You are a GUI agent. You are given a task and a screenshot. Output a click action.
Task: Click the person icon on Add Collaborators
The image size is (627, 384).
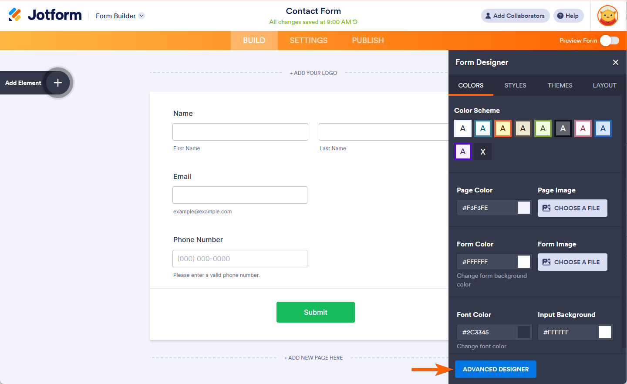point(488,15)
